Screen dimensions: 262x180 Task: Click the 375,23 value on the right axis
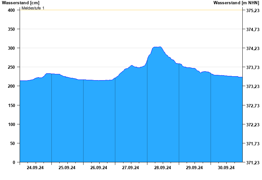[253, 10]
